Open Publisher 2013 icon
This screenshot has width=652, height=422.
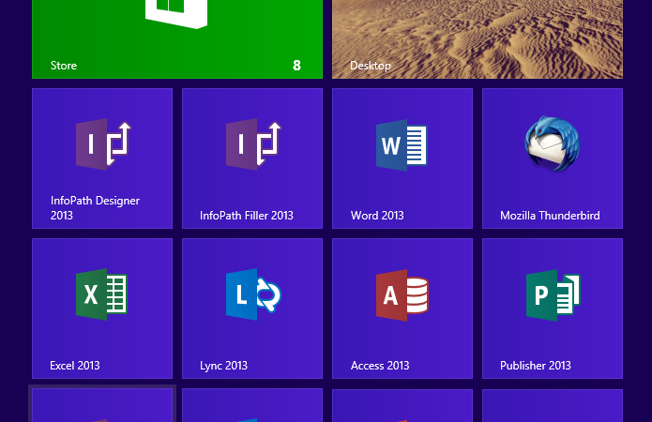(x=553, y=295)
